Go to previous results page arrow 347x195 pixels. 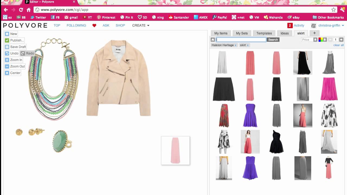point(330,40)
